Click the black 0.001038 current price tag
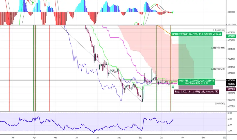 point(231,80)
